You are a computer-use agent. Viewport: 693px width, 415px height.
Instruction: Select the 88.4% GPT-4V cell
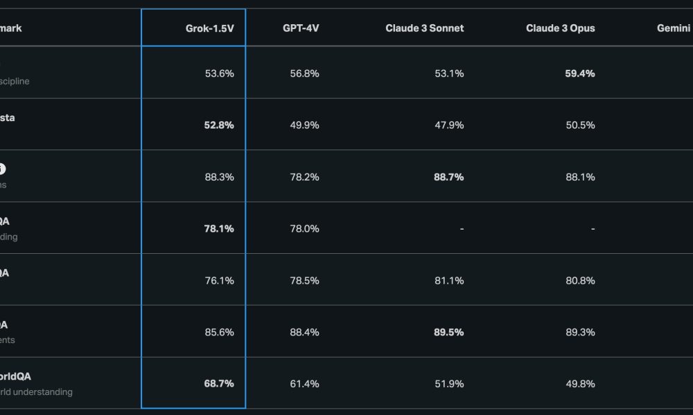pyautogui.click(x=304, y=333)
